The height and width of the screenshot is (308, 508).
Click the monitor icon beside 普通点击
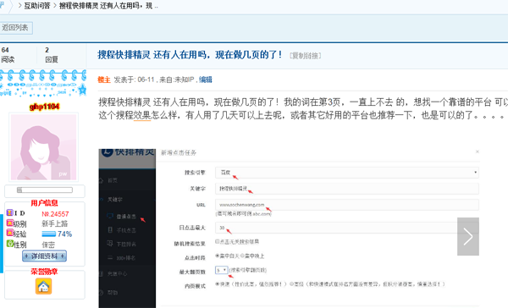pos(110,216)
